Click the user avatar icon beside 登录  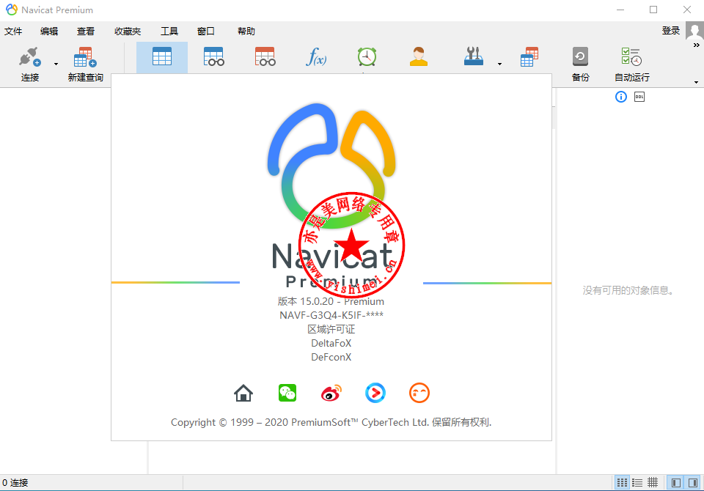tap(694, 31)
